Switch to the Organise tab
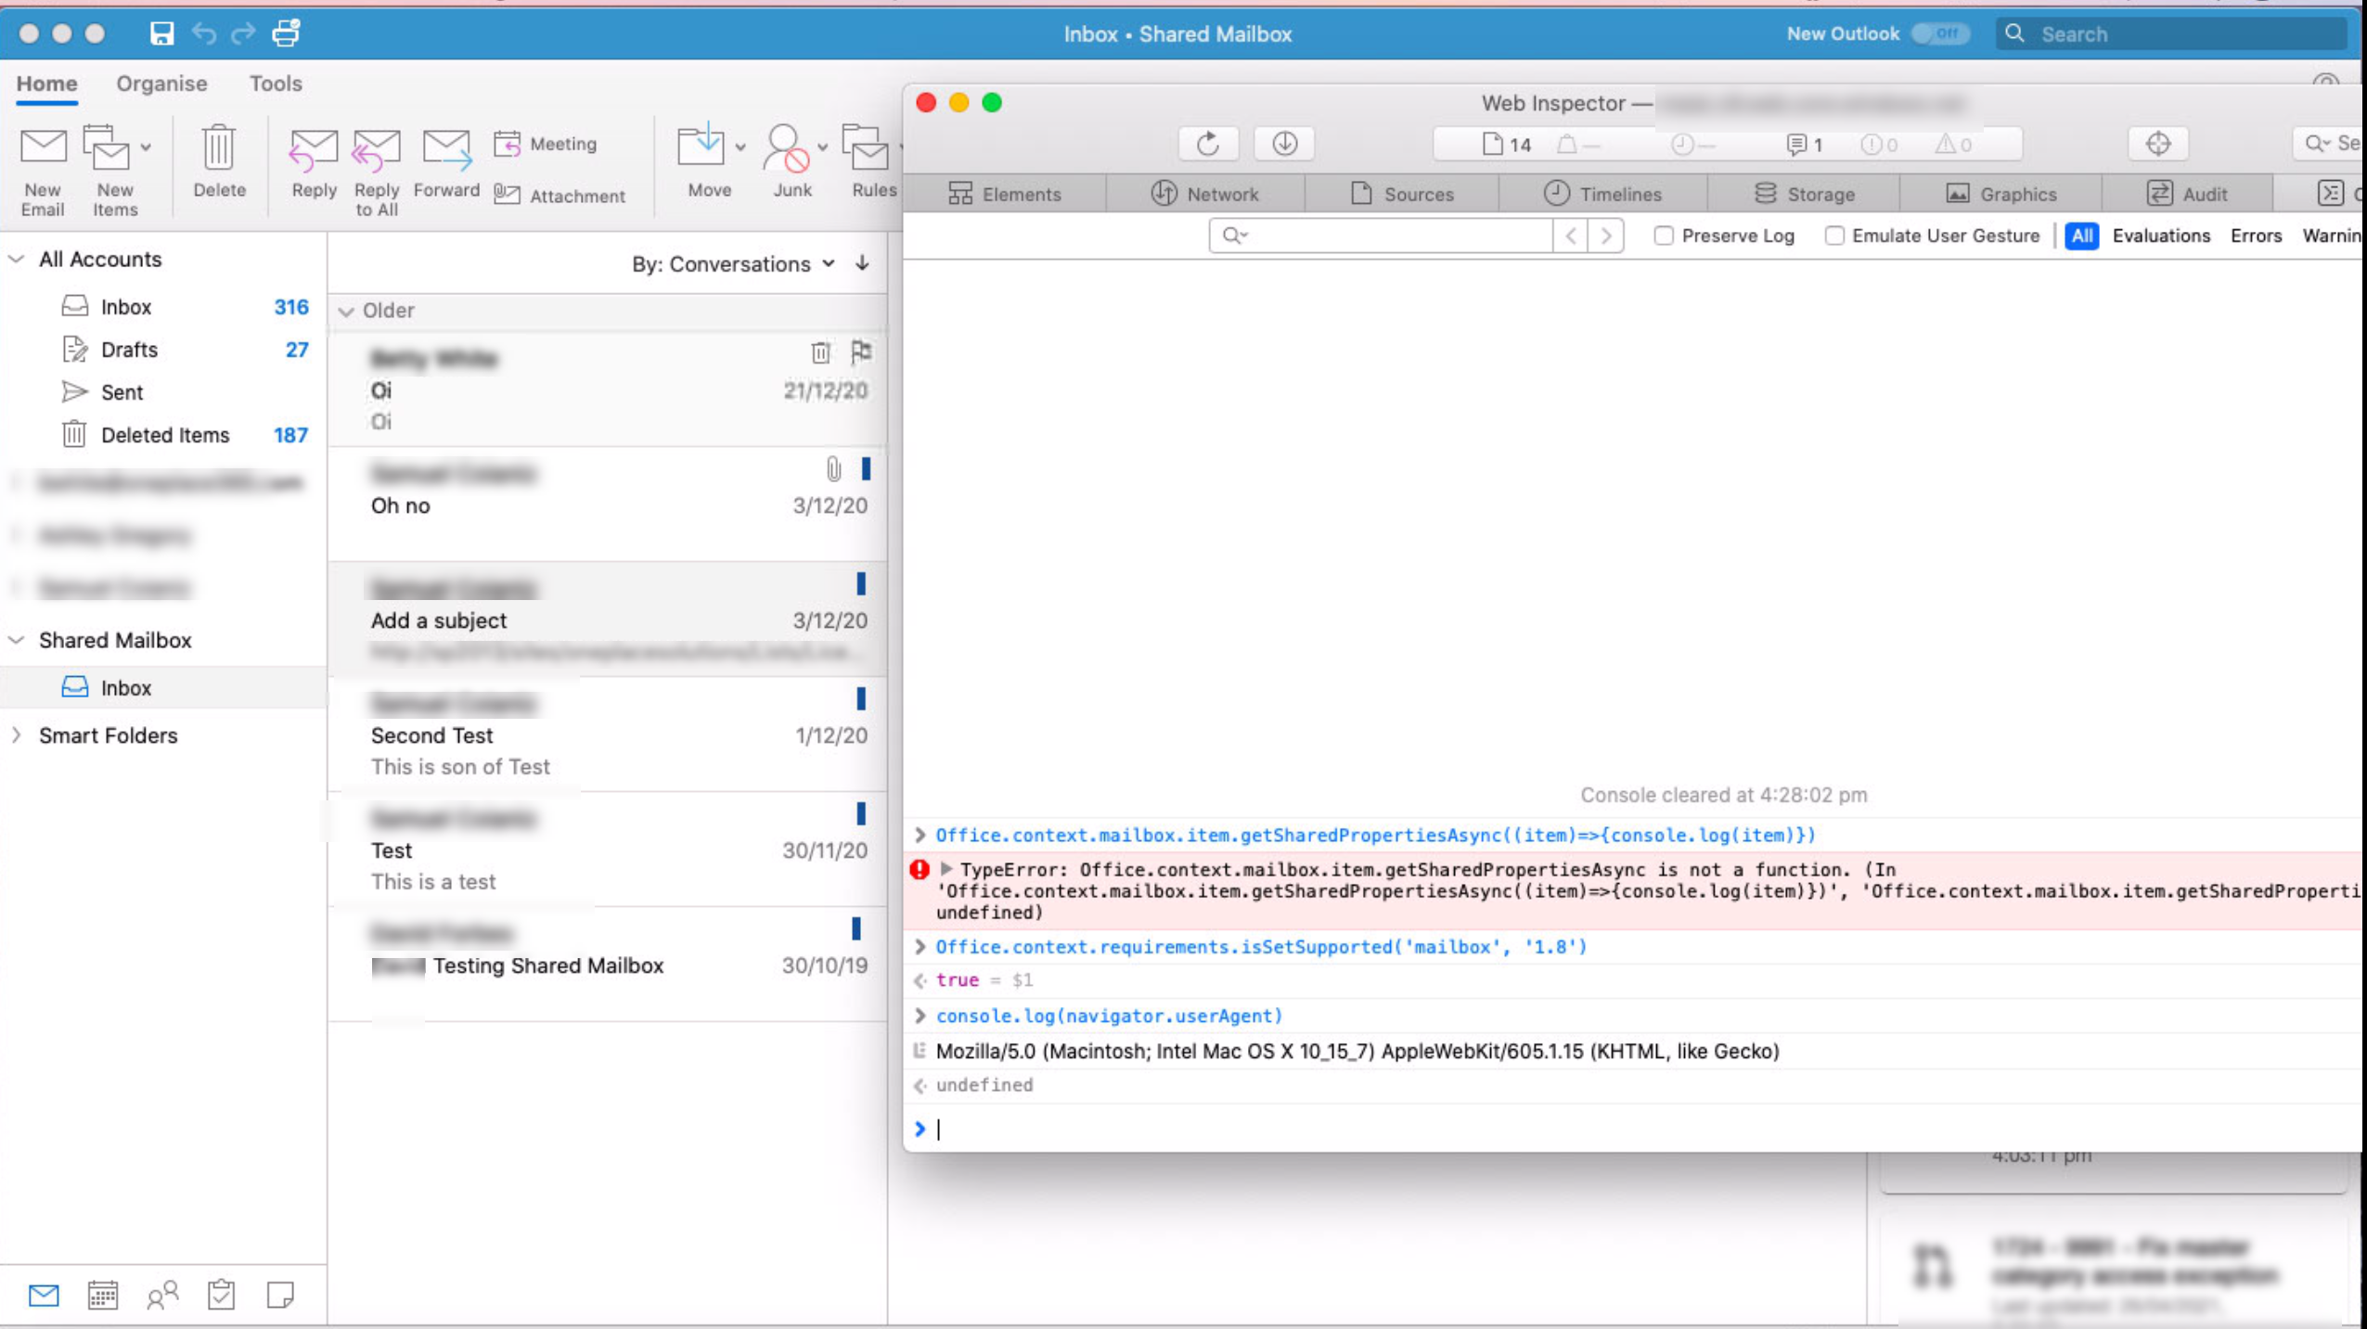This screenshot has height=1329, width=2367. [x=161, y=83]
